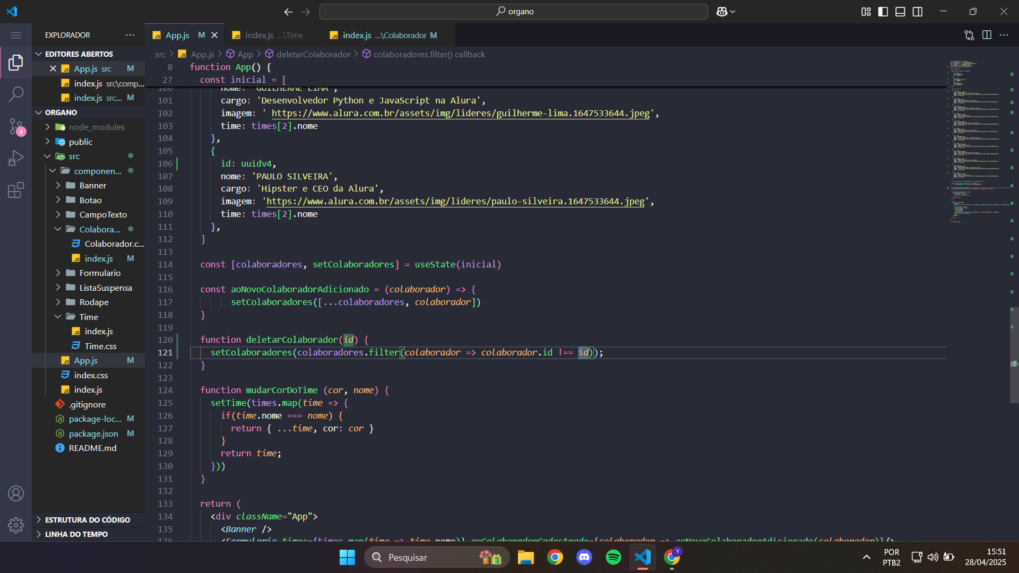Collapse the src folder

click(x=88, y=157)
